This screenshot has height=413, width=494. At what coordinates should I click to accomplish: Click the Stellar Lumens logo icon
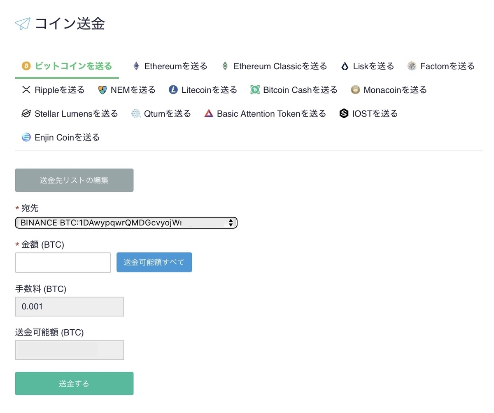(x=26, y=113)
